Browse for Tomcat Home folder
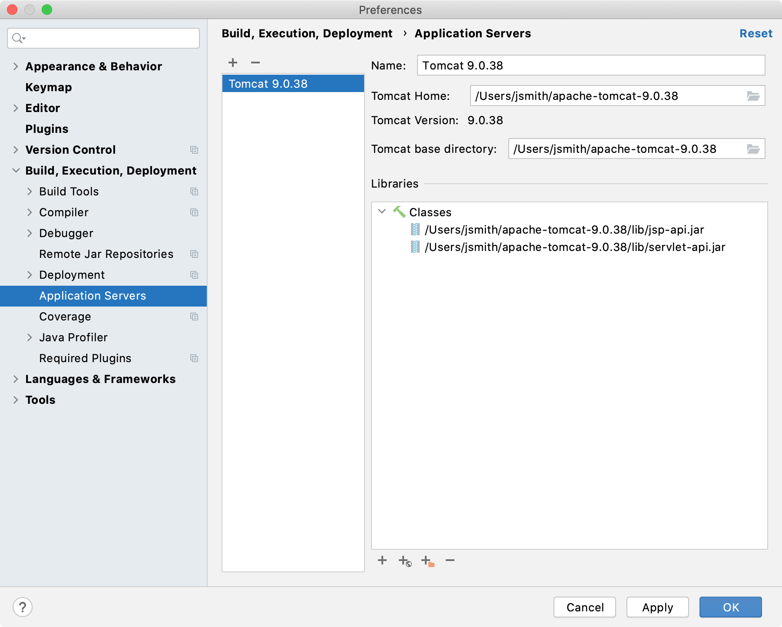This screenshot has width=782, height=627. click(x=753, y=96)
